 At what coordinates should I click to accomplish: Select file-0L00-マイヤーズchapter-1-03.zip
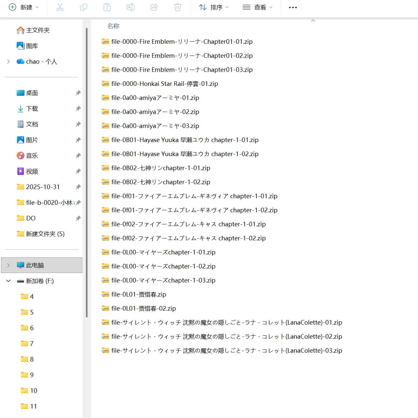(158, 280)
